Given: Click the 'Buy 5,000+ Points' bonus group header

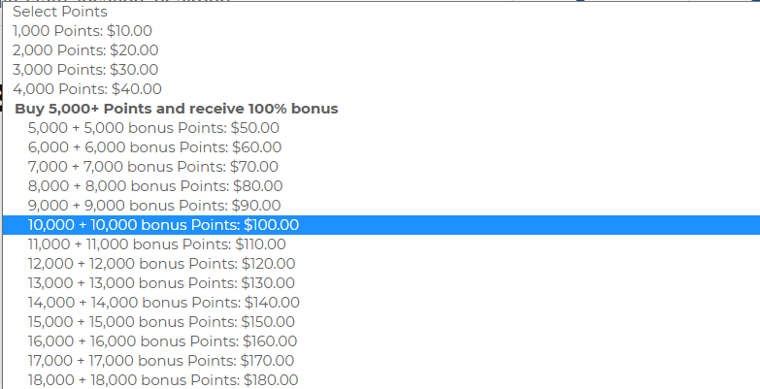Looking at the screenshot, I should [x=177, y=109].
